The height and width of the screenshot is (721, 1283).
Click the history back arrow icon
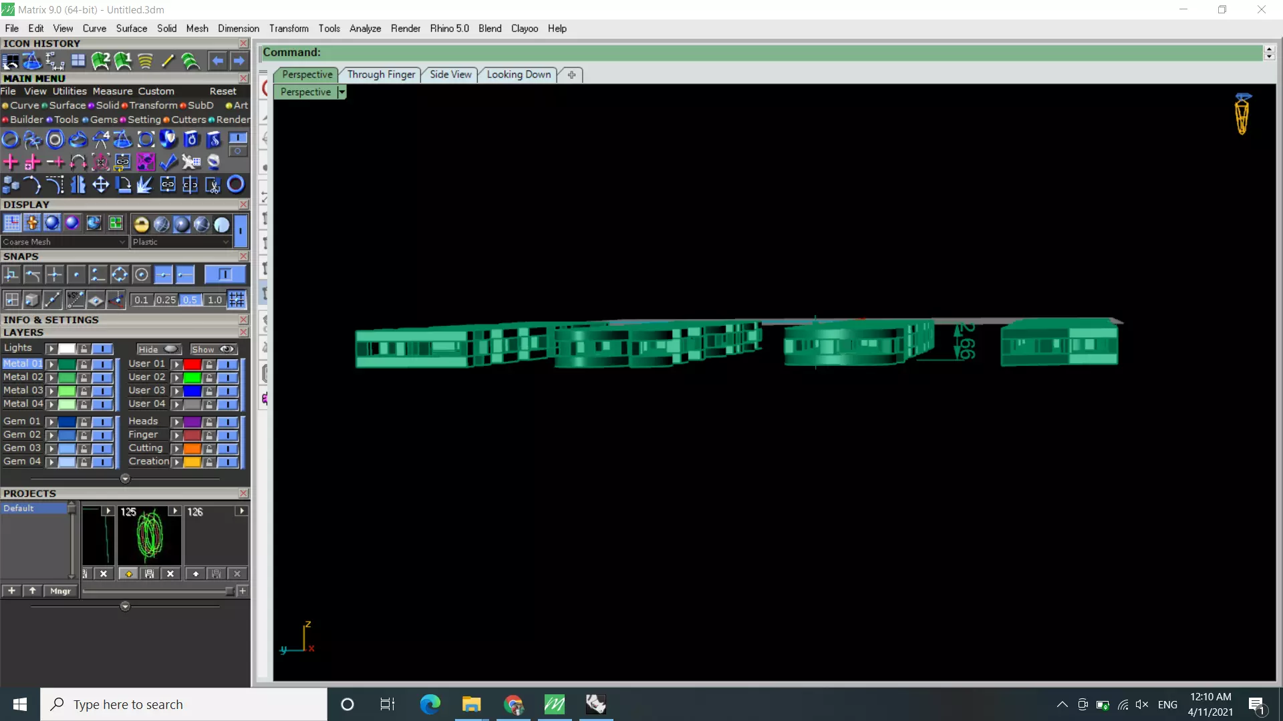coord(217,61)
